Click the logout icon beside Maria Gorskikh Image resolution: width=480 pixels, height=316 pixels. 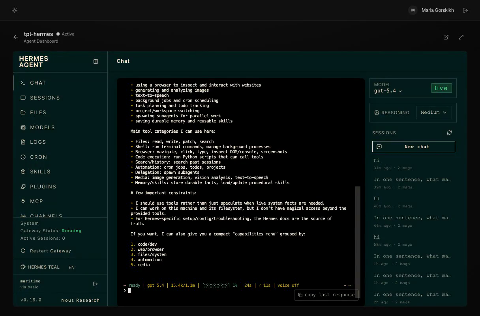[465, 10]
